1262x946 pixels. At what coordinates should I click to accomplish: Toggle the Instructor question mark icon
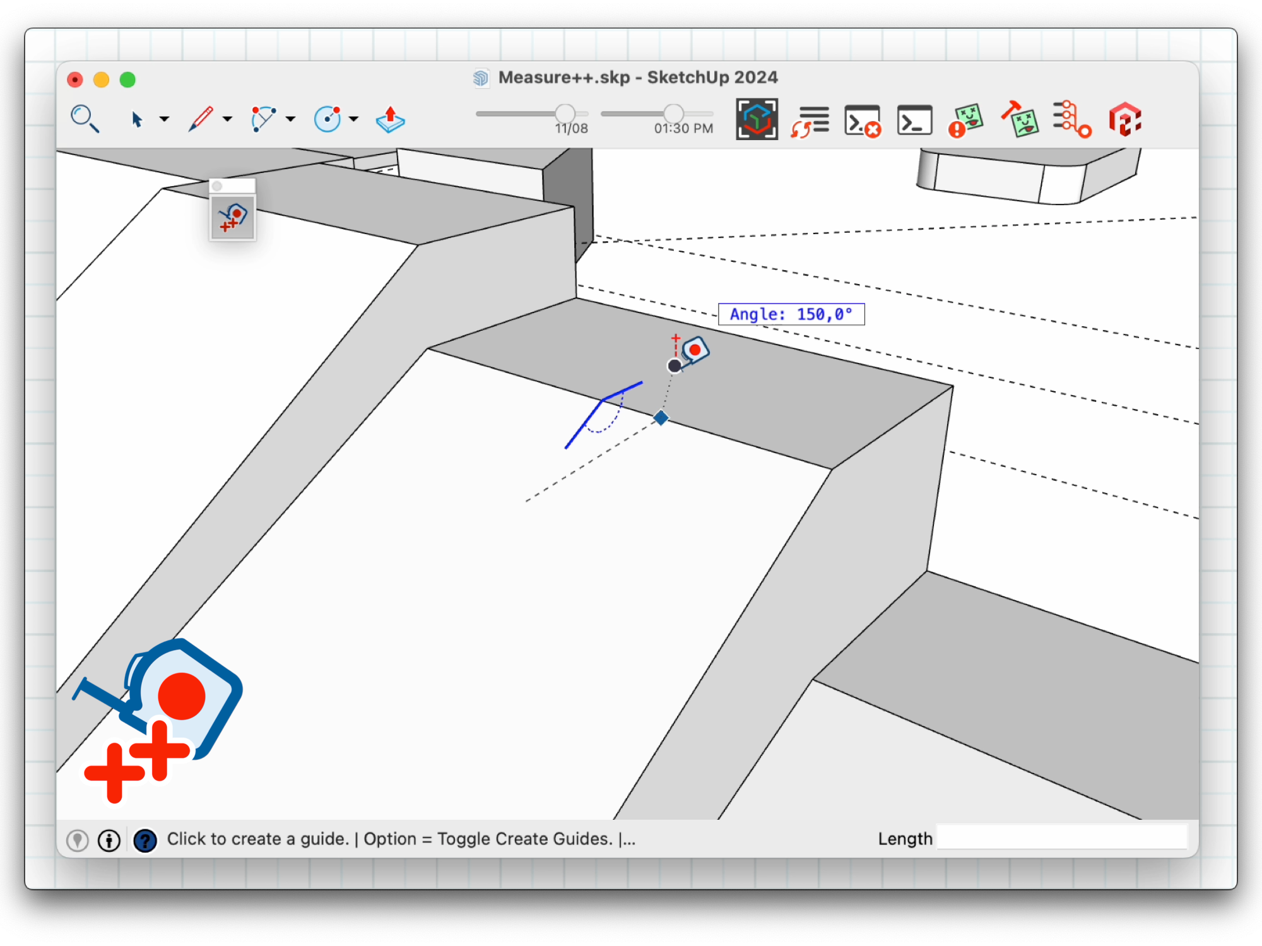pyautogui.click(x=145, y=840)
